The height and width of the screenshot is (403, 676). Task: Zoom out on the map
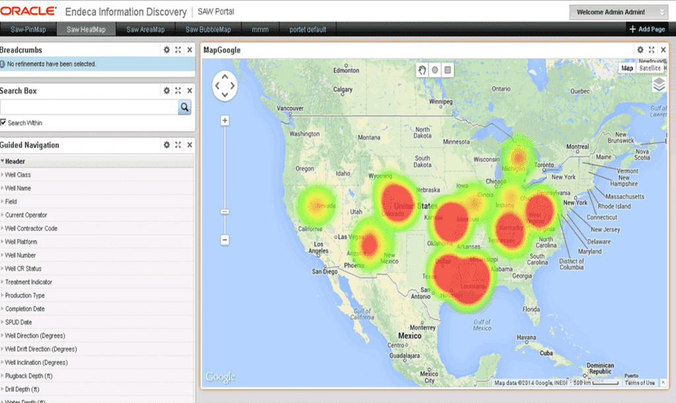[224, 240]
